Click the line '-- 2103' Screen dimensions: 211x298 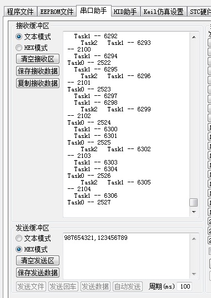[79, 156]
